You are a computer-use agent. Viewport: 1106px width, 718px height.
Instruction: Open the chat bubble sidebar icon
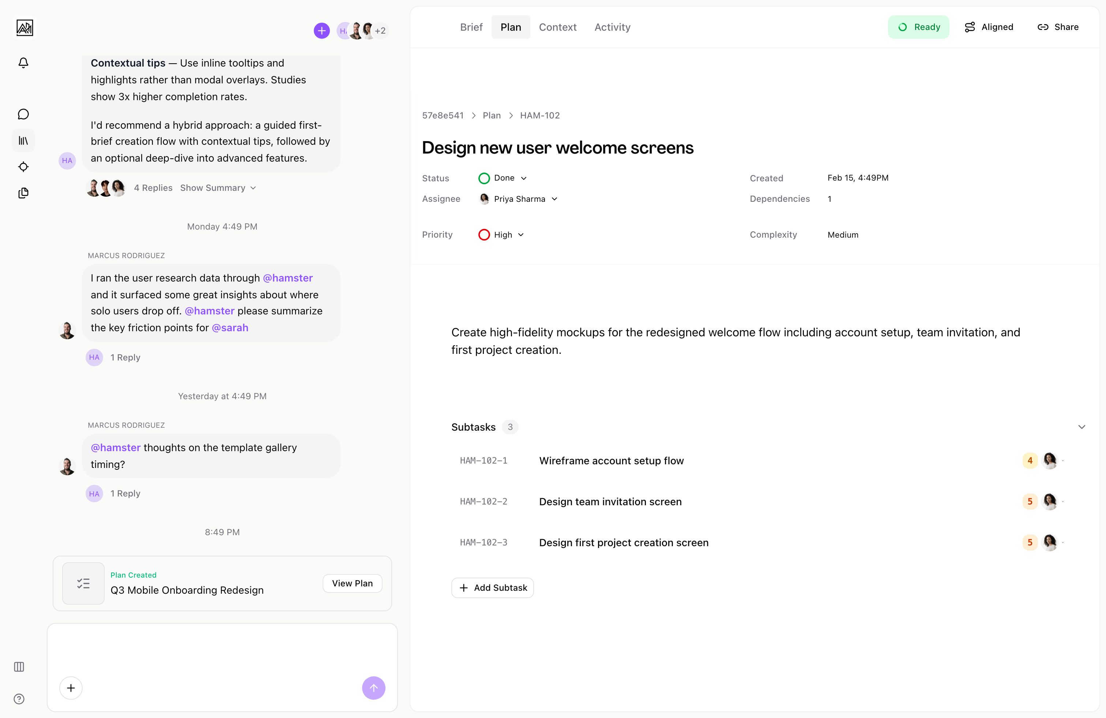[23, 114]
